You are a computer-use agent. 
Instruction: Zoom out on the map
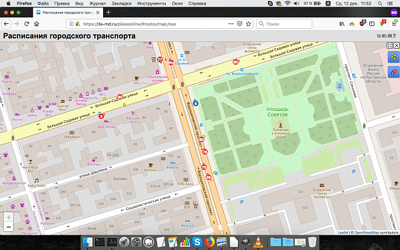9,227
